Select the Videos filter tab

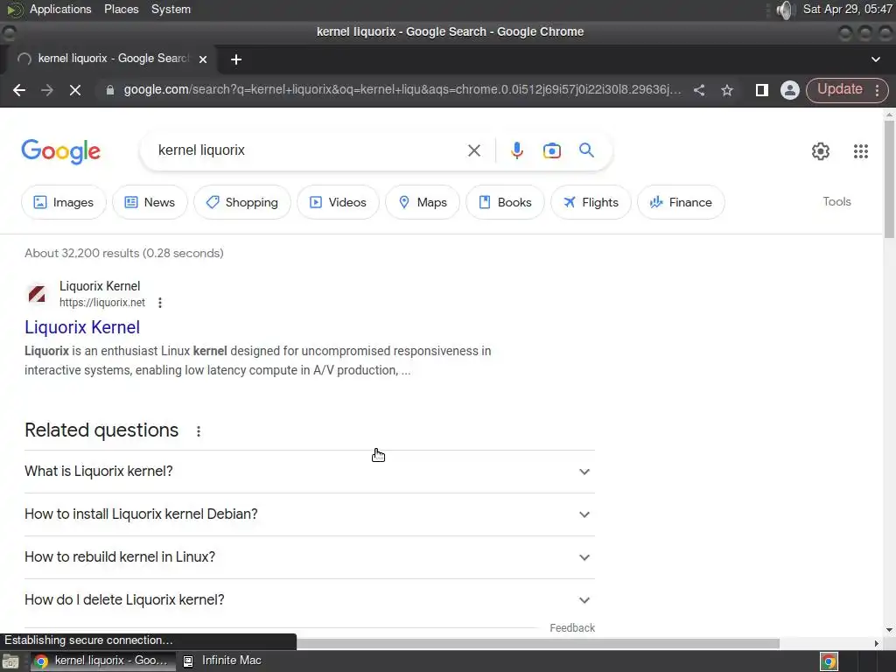[338, 202]
